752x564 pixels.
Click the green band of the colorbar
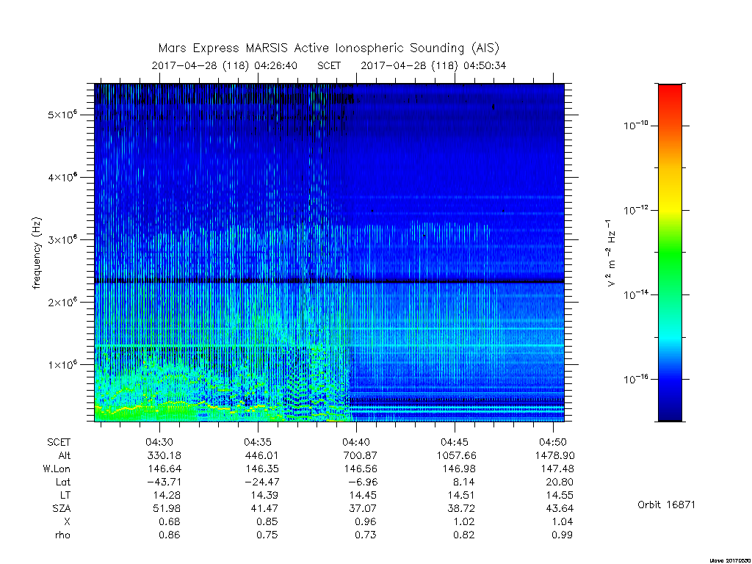coord(670,254)
